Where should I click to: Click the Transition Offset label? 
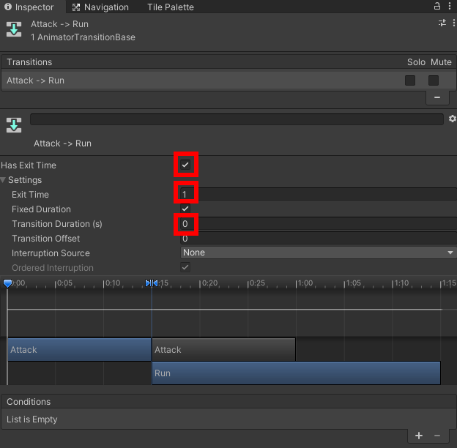(45, 239)
